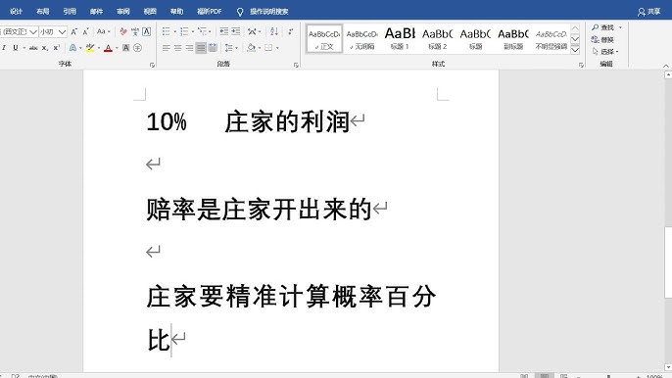Screen dimensions: 672x378
Task: Toggle strikethrough abc formatting
Action: coord(33,48)
